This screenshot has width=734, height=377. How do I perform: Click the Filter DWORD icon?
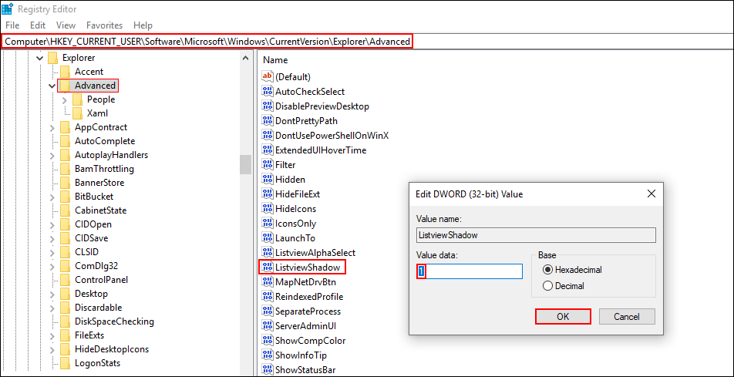(268, 164)
